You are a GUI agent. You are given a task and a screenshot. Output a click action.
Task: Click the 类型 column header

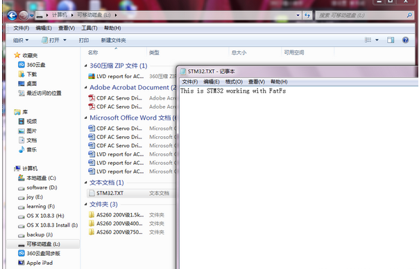point(154,53)
